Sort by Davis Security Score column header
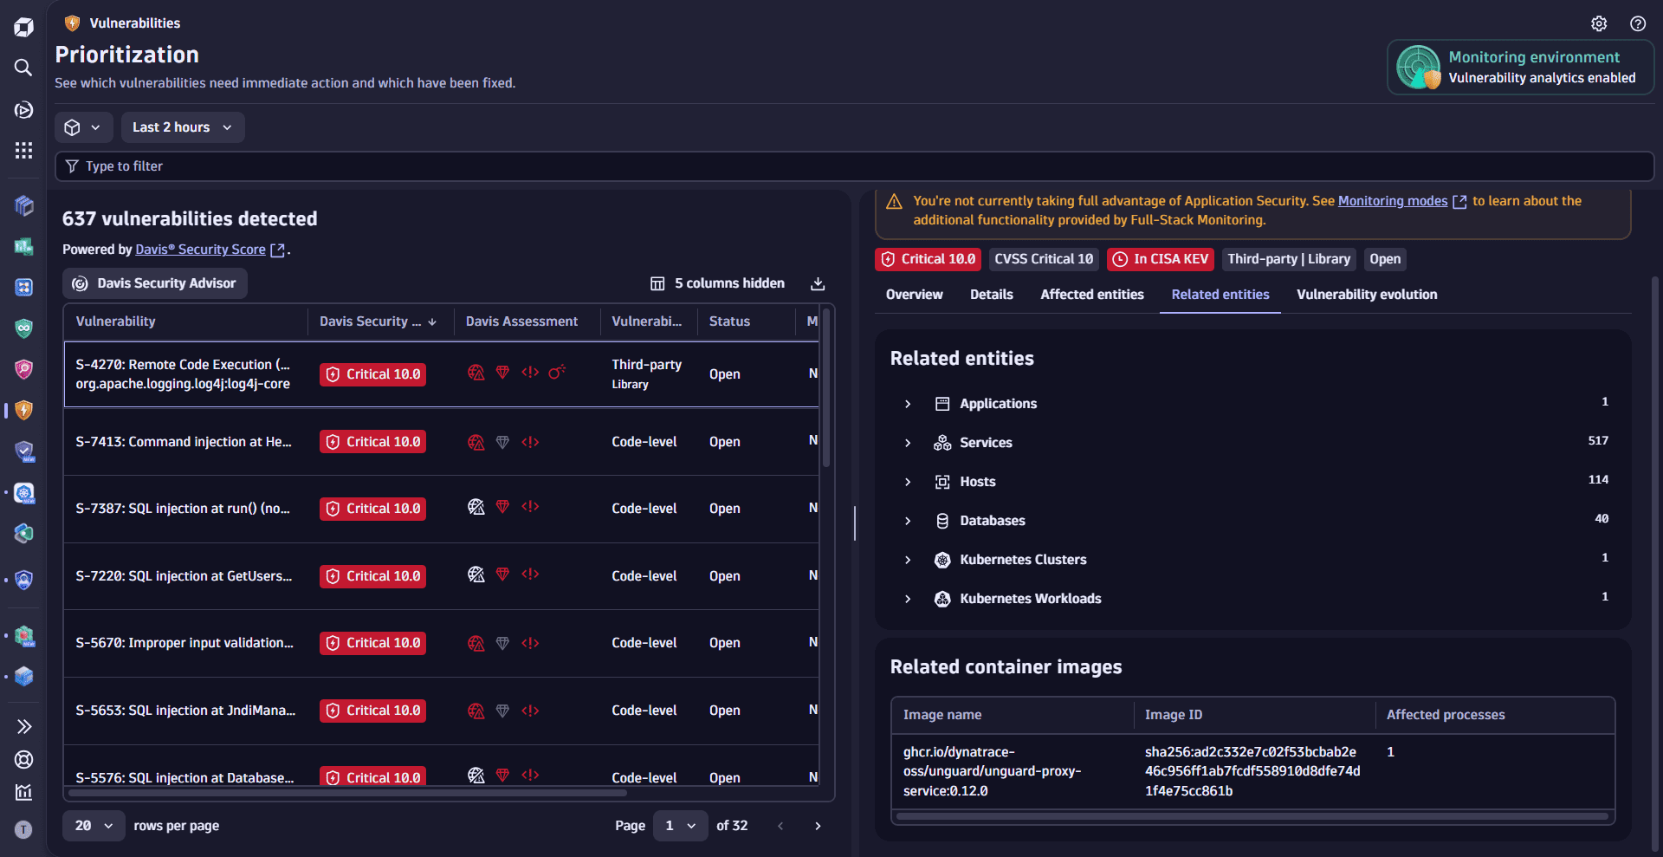Screen dimensions: 1663x857 click(x=379, y=321)
